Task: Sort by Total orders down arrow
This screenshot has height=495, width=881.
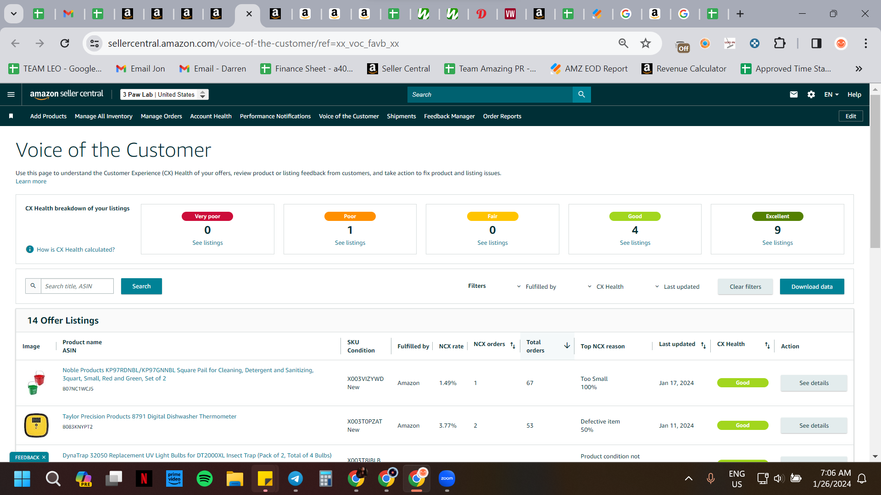Action: [x=567, y=346]
